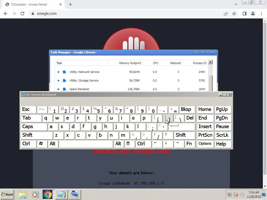Image resolution: width=267 pixels, height=200 pixels.
Task: Toggle the left Shift key
Action: click(37, 135)
